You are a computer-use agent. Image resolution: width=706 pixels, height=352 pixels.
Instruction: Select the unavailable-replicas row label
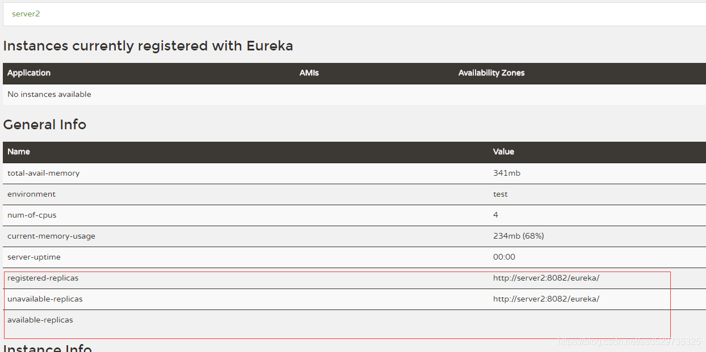click(45, 299)
